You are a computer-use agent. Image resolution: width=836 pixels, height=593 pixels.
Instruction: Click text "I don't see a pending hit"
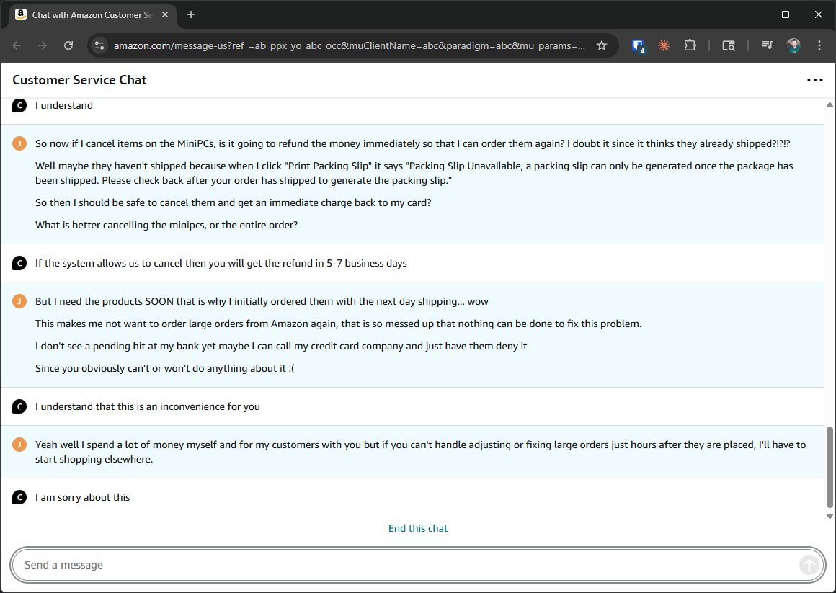281,346
